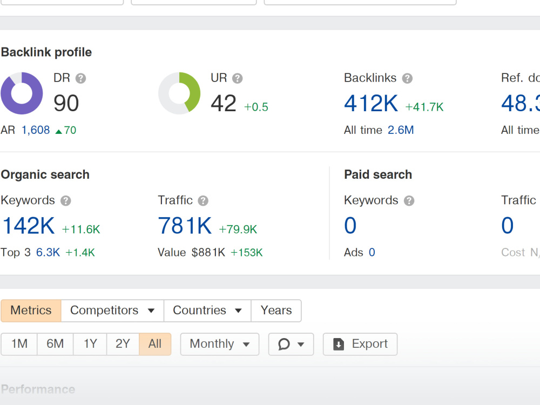Click the 48.3 referring domains value
The height and width of the screenshot is (405, 540).
pos(521,103)
